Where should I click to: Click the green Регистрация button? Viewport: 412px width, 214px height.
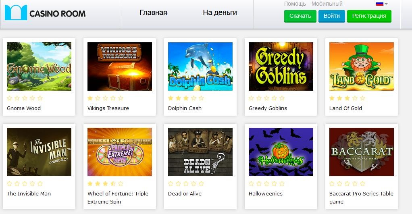[x=369, y=16]
